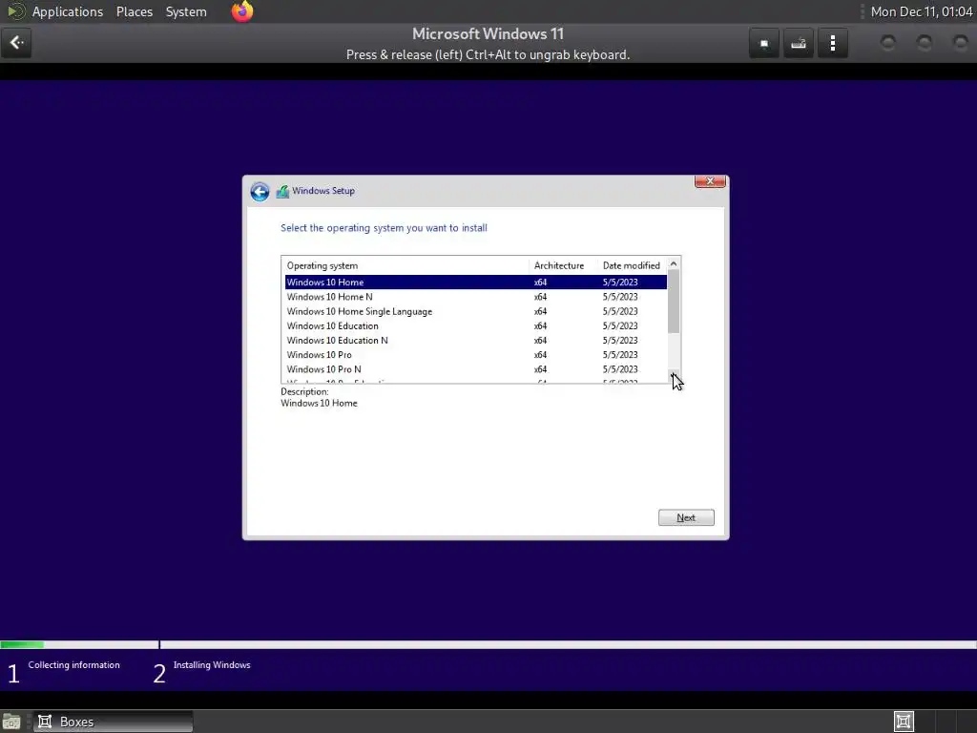Image resolution: width=977 pixels, height=733 pixels.
Task: Select Windows 10 Education row
Action: (475, 326)
